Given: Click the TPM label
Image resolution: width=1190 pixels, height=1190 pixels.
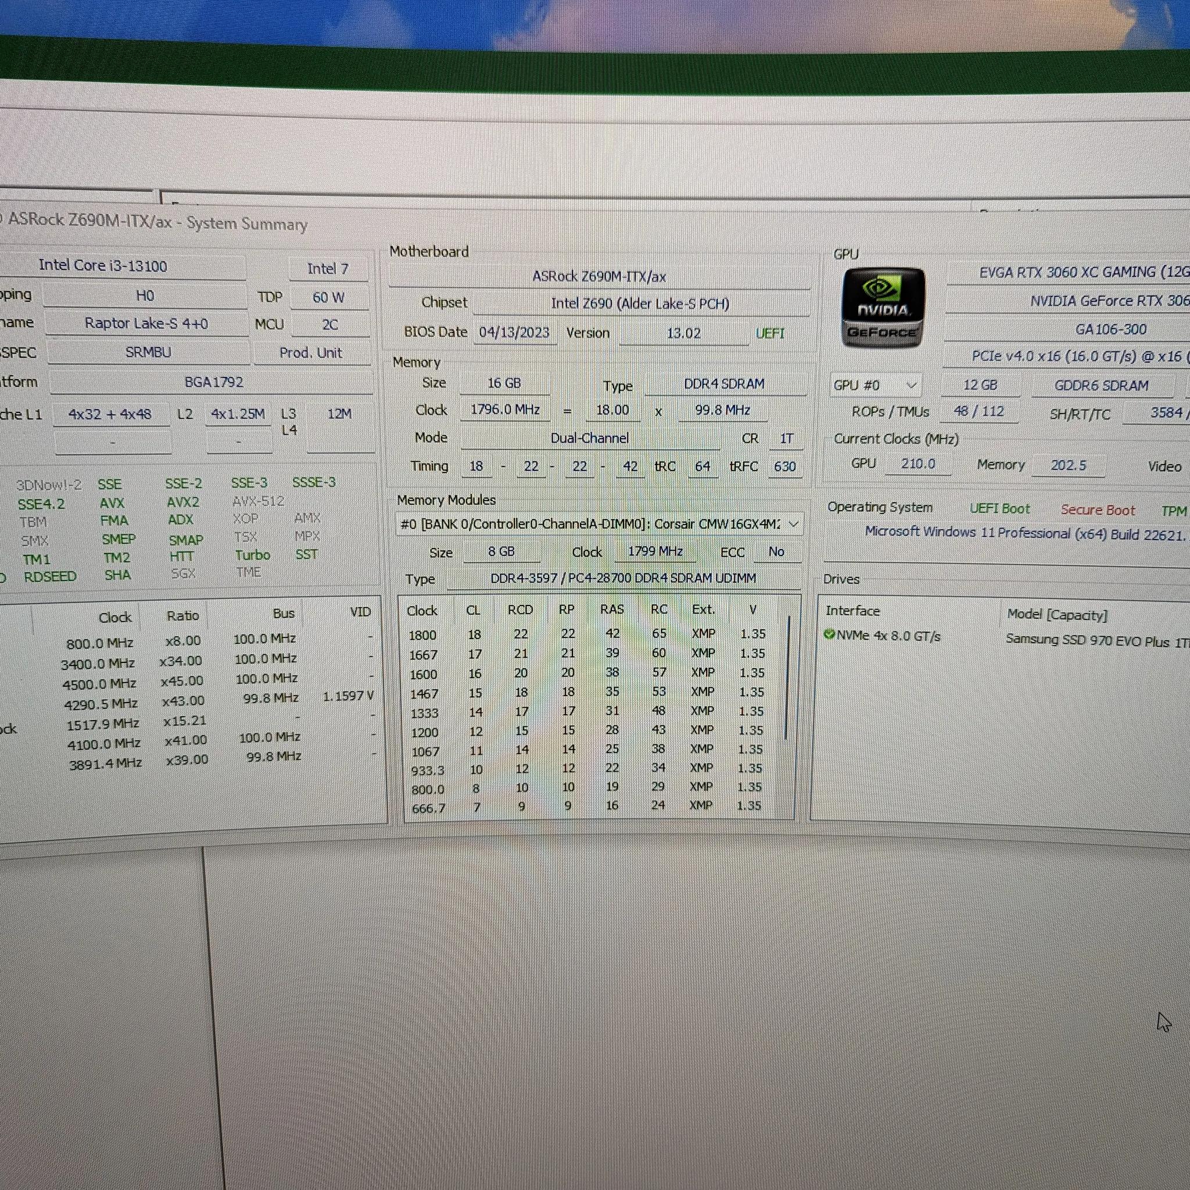Looking at the screenshot, I should point(1174,511).
